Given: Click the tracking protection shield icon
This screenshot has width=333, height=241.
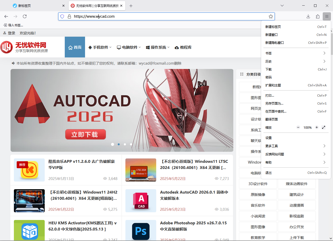Looking at the screenshot, I should coord(62,16).
